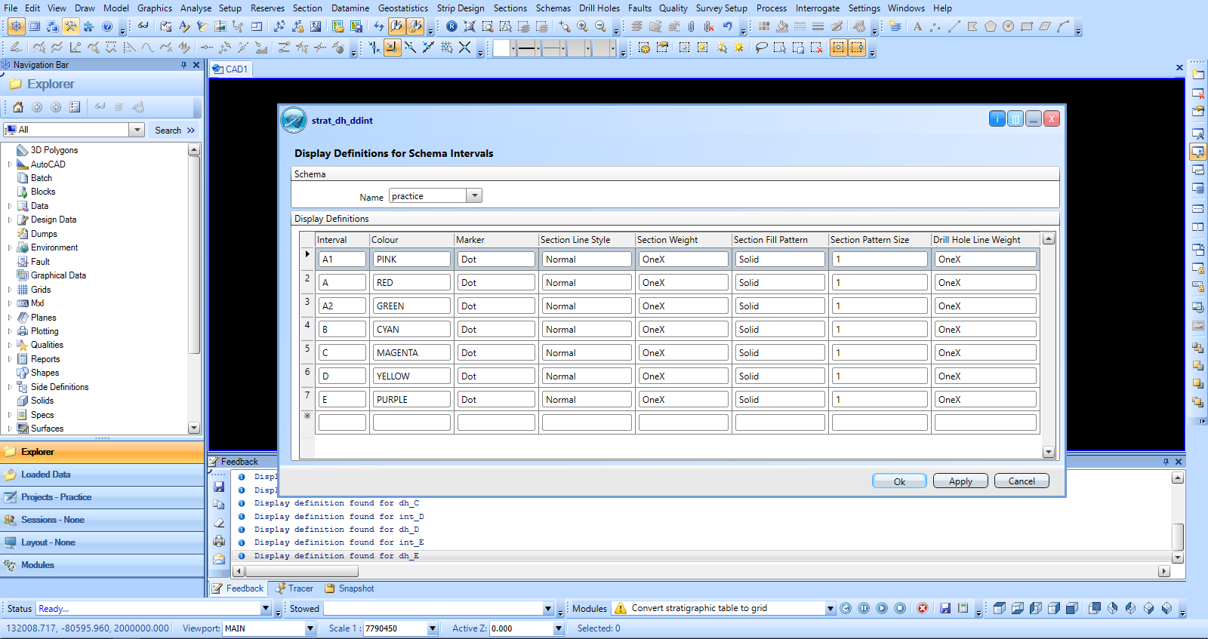The image size is (1208, 639).
Task: Click the save icon in Feedback panel
Action: pos(219,487)
